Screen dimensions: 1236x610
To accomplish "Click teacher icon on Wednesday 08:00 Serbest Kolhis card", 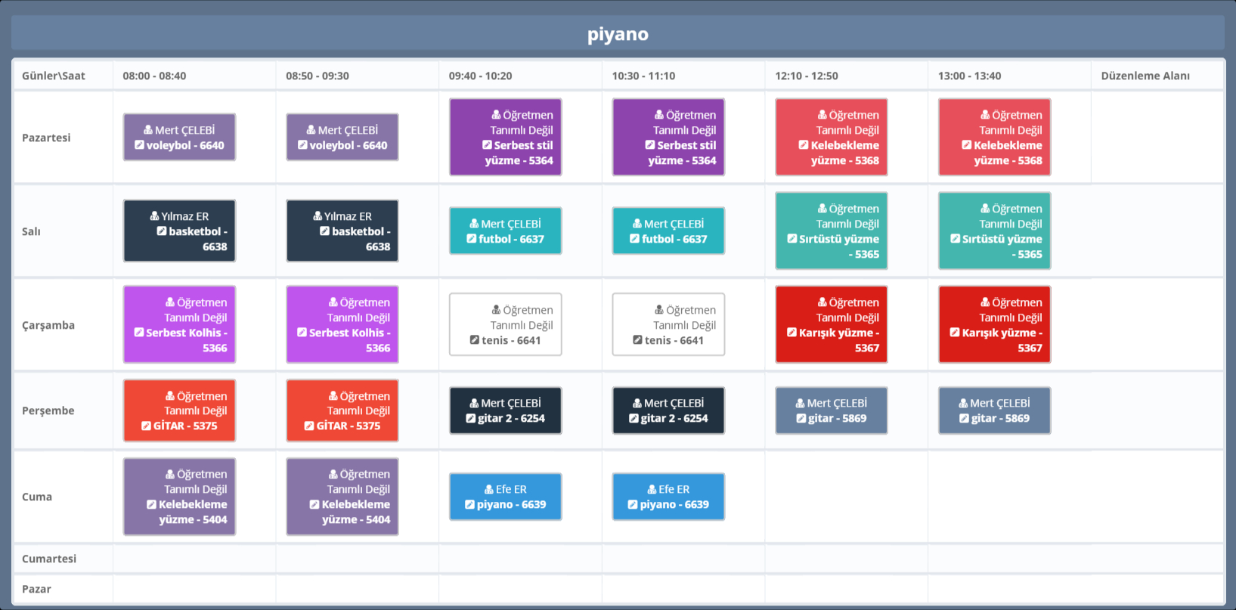I will (x=170, y=302).
